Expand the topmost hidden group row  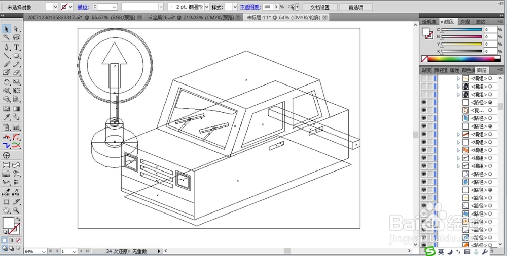[x=458, y=78]
